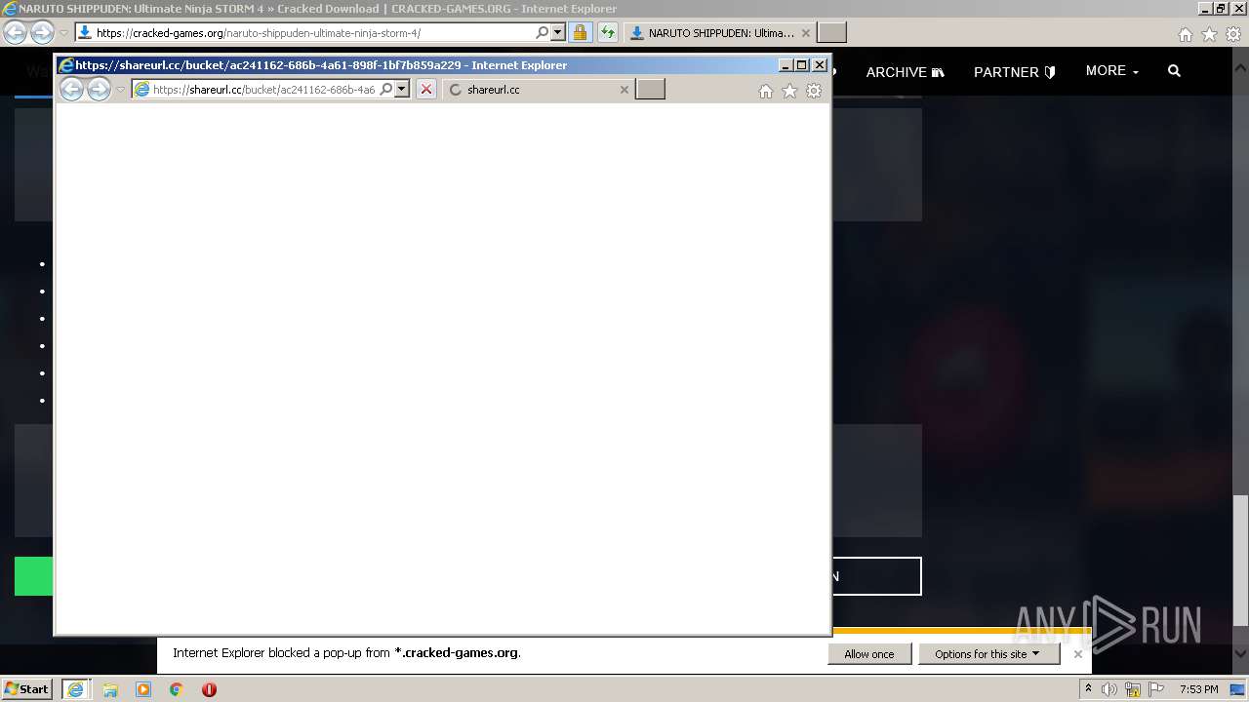Select the shareurl.cc tab
The width and height of the screenshot is (1249, 702).
click(538, 90)
